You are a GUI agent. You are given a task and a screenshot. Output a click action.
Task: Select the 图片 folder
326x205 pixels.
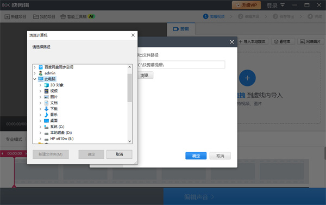pyautogui.click(x=54, y=97)
